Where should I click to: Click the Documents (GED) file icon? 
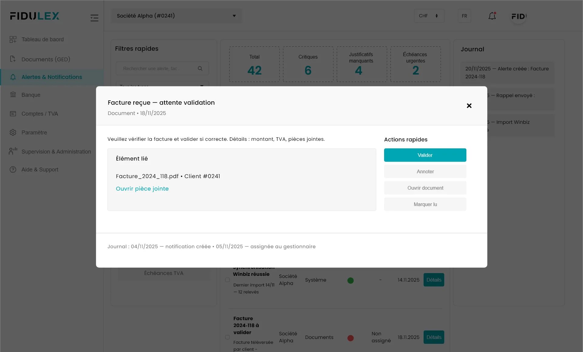[x=13, y=59]
